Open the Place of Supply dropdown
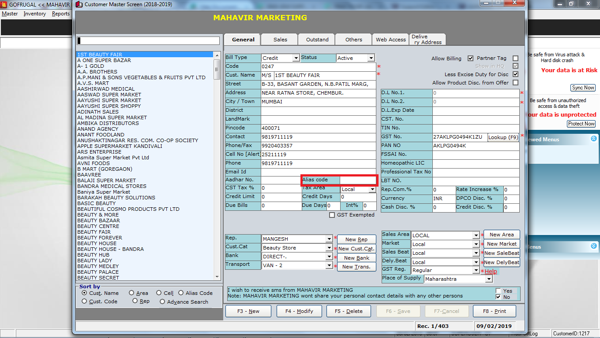The height and width of the screenshot is (338, 600). click(x=488, y=279)
